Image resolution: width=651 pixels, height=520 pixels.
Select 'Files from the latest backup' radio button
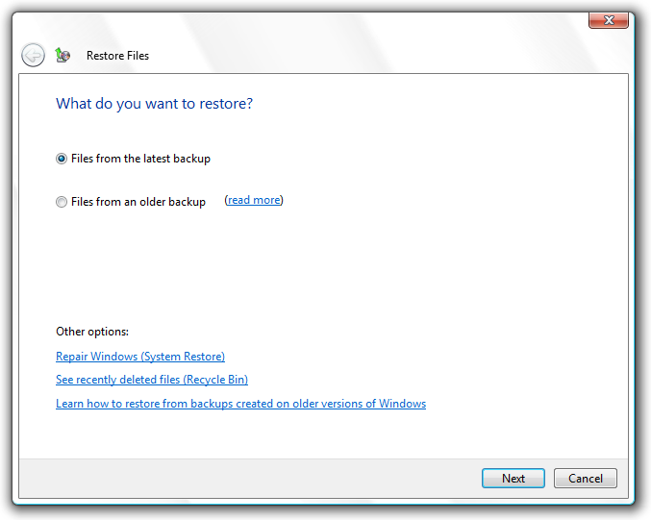(x=62, y=159)
